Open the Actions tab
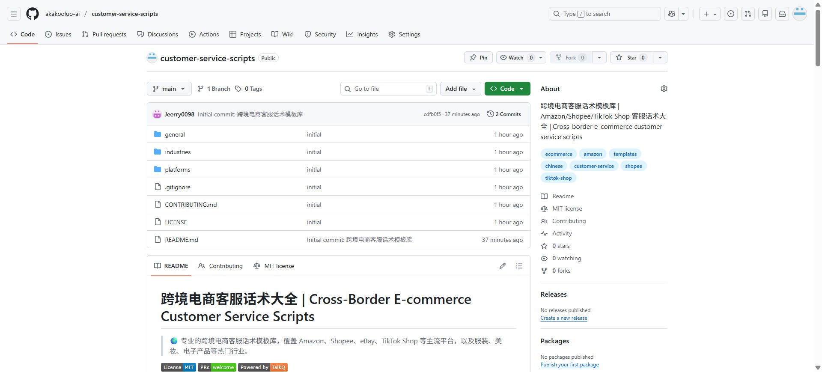The height and width of the screenshot is (372, 822). click(x=204, y=34)
